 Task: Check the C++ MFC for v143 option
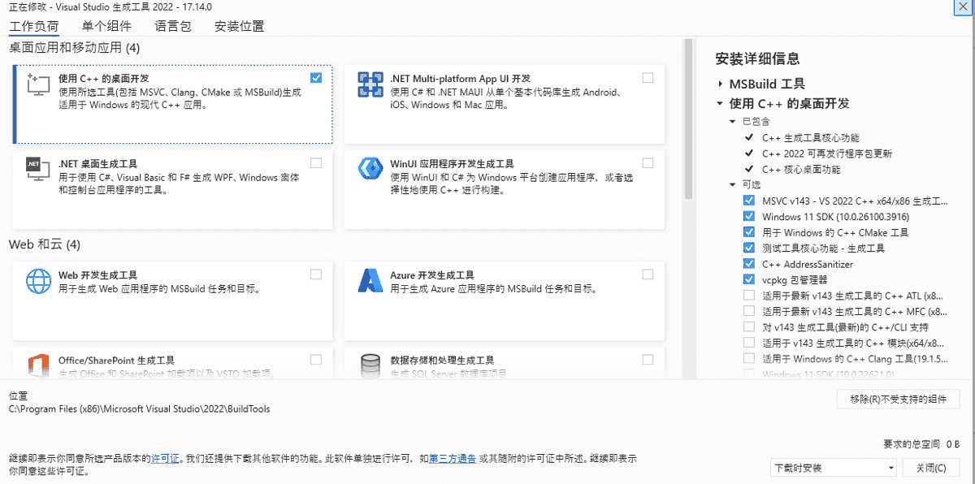(x=748, y=311)
